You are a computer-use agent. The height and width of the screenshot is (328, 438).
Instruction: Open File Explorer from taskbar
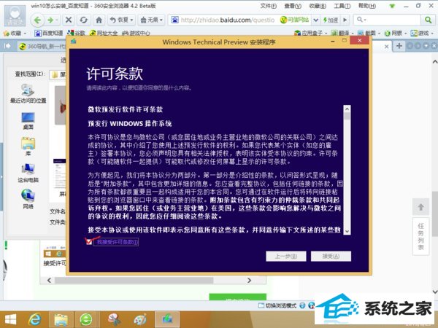click(61, 320)
